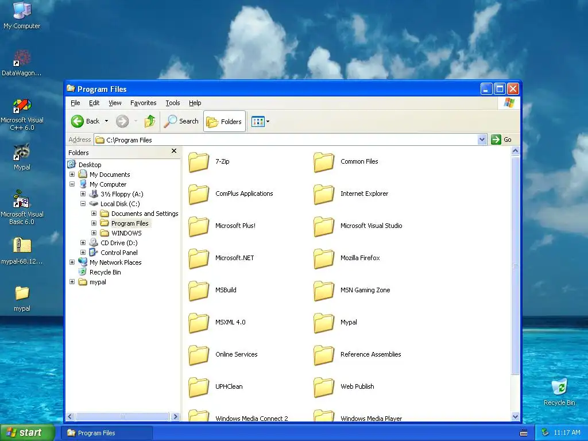
Task: Click Folders pane horizontal scroll right arrow
Action: pos(175,417)
